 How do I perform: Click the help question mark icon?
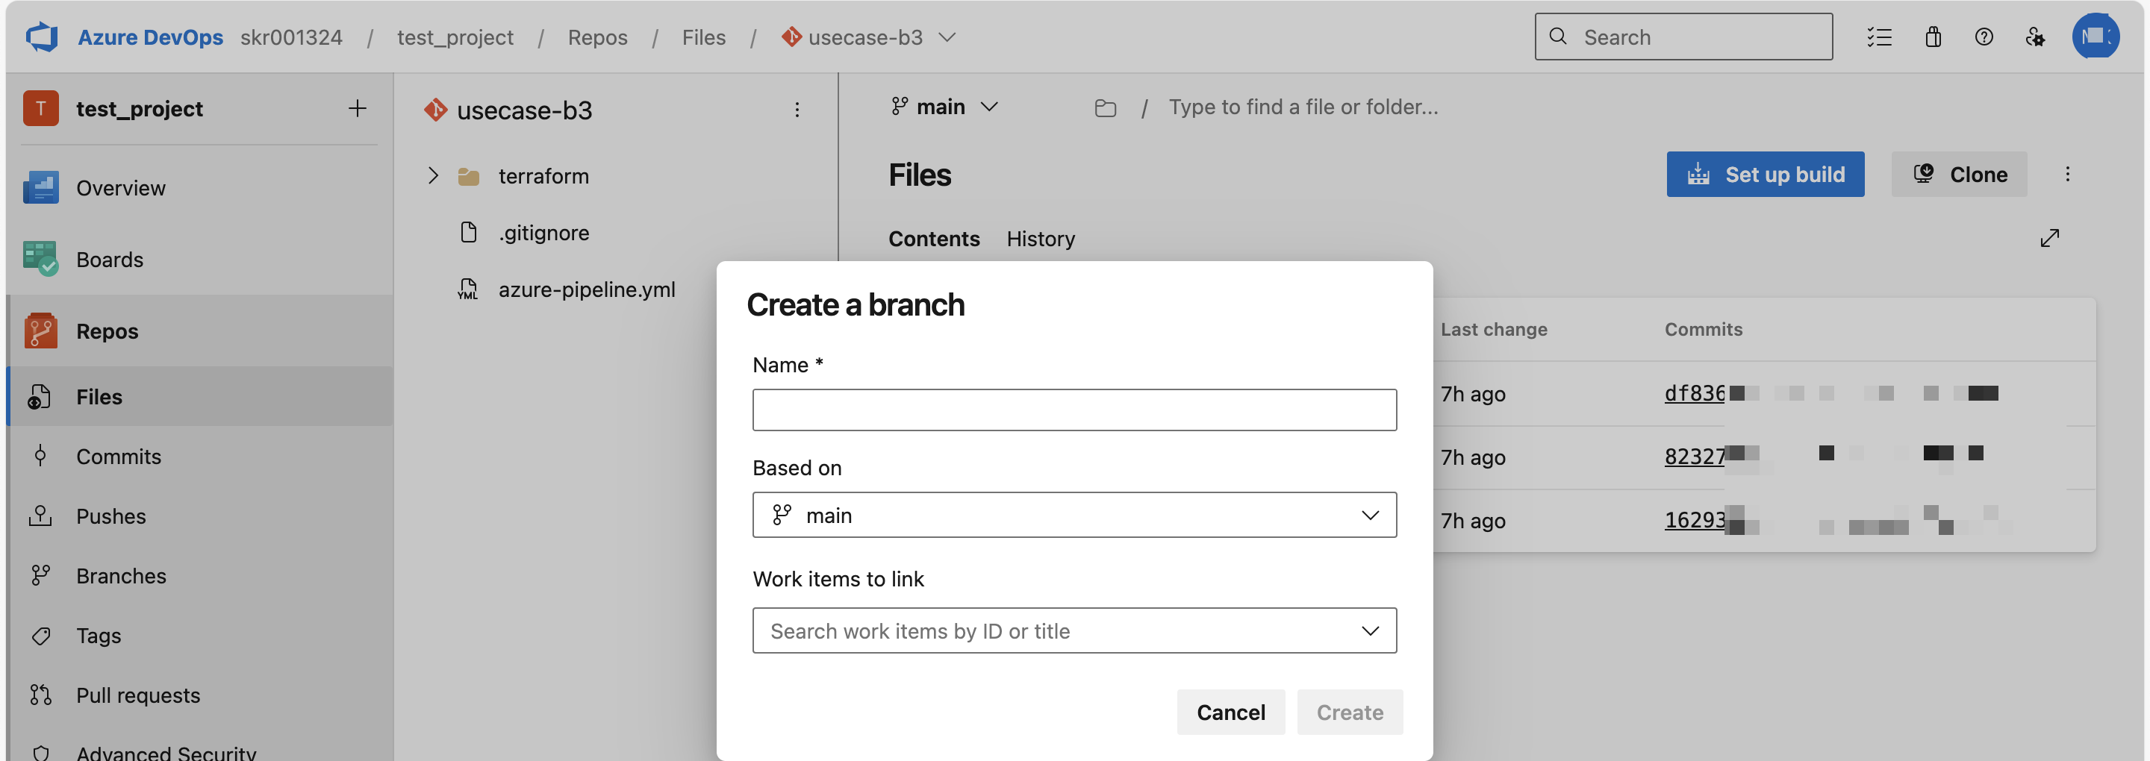[1985, 37]
